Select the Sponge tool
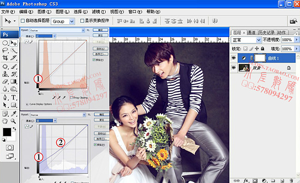This screenshot has width=300, height=183. [x=13, y=89]
